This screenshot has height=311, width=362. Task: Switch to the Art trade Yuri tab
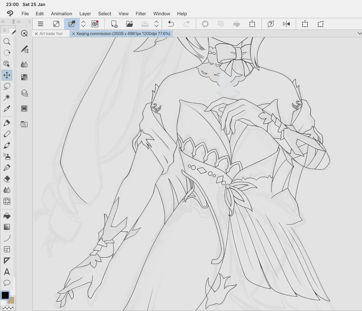pos(51,33)
